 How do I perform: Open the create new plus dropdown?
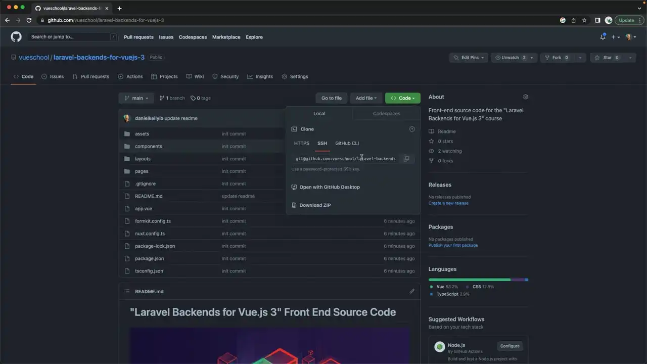[615, 37]
